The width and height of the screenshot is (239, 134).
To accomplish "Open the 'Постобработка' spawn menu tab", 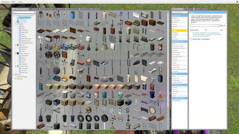I will (x=71, y=9).
